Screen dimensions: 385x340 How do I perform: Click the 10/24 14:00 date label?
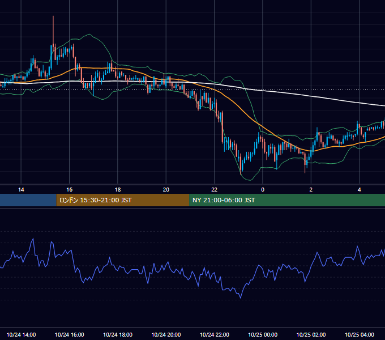pyautogui.click(x=21, y=334)
